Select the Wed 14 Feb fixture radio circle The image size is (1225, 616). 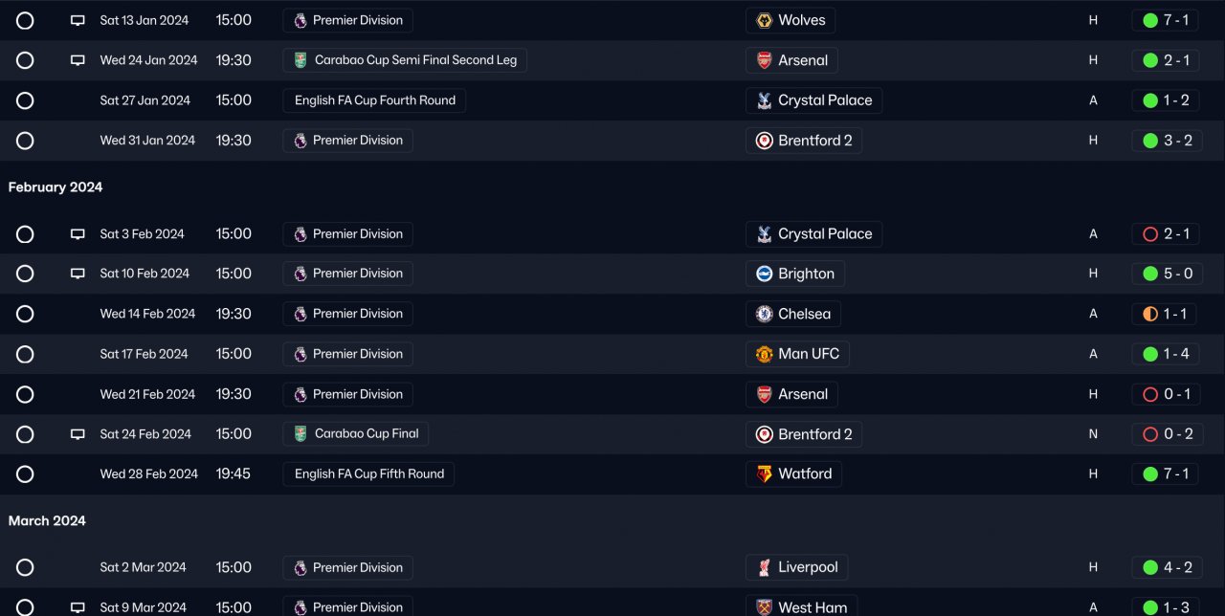(25, 314)
